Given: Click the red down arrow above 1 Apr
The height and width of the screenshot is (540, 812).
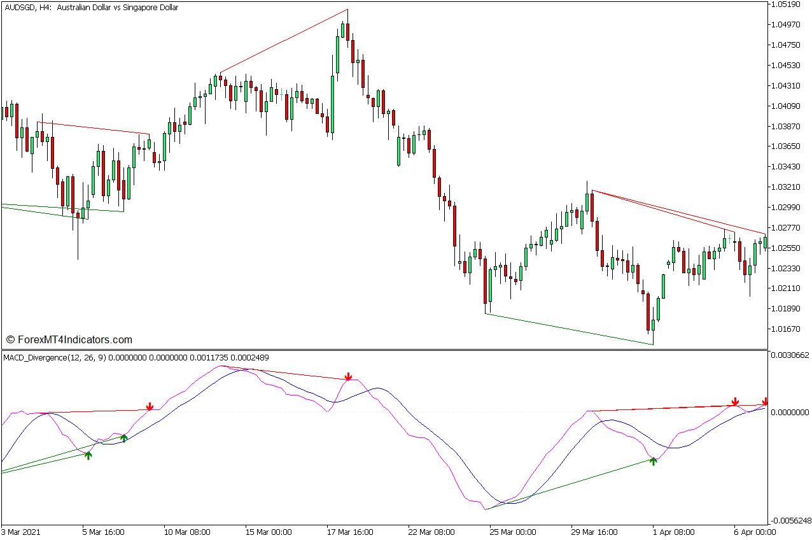Looking at the screenshot, I should (736, 402).
